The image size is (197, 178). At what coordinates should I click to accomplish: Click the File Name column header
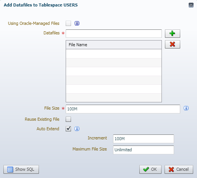tap(114, 45)
